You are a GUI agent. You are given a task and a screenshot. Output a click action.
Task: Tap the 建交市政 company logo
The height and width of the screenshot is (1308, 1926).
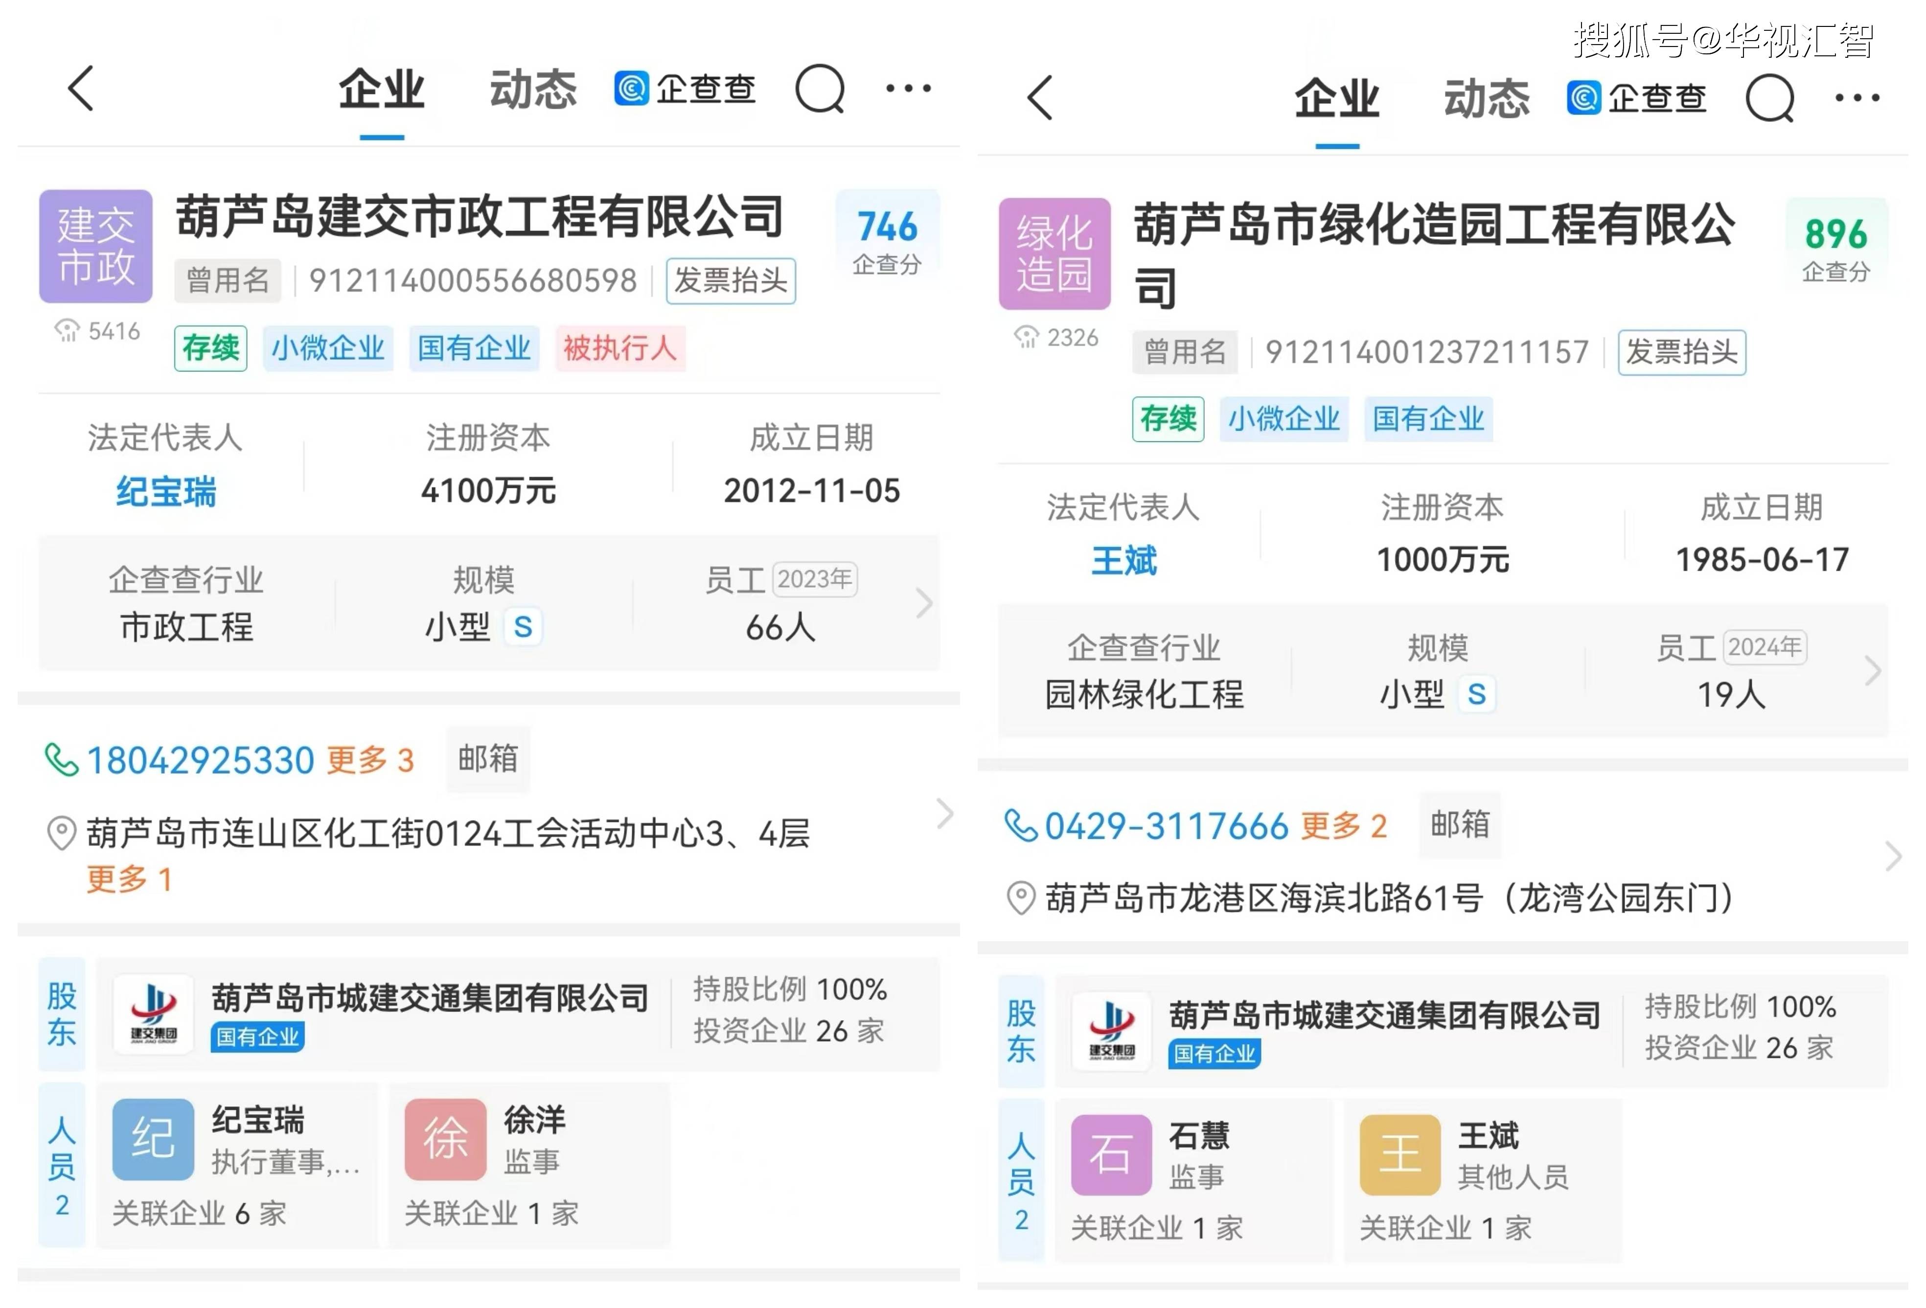(96, 246)
